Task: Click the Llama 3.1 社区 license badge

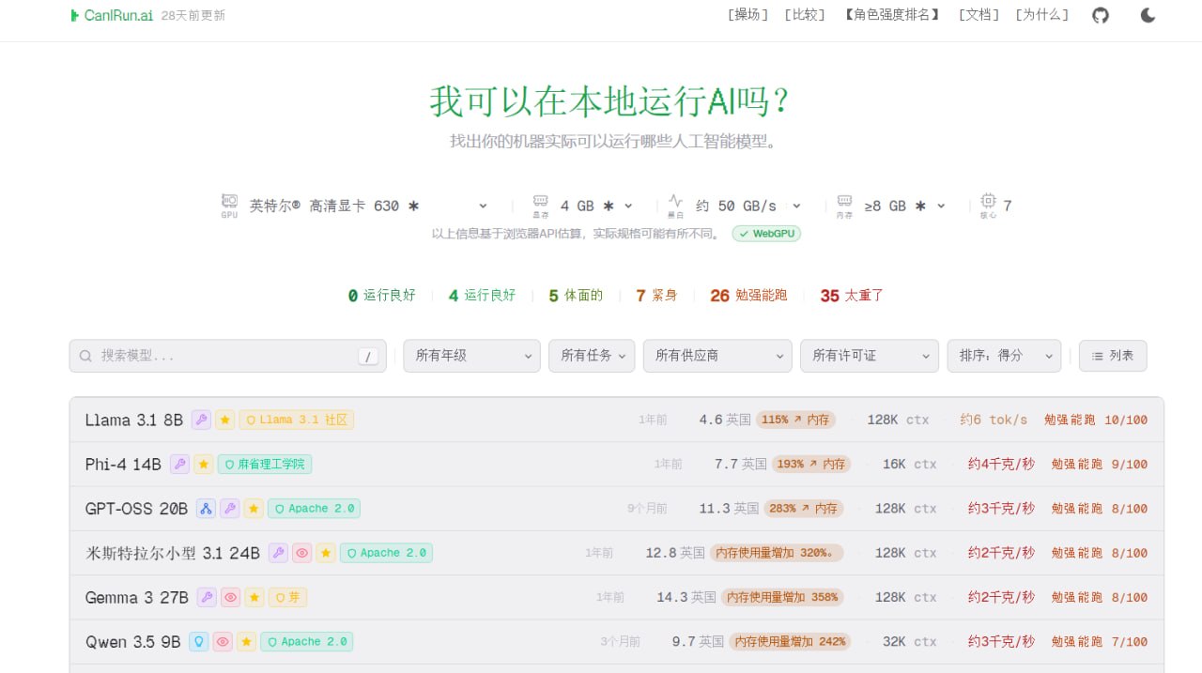Action: tap(297, 421)
